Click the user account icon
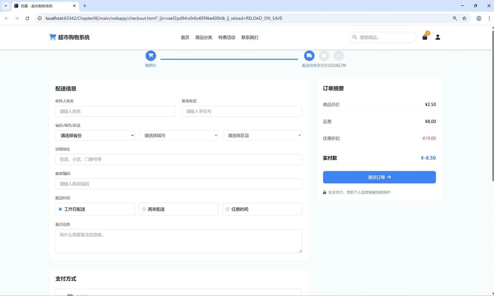Viewport: 494px width, 296px height. click(x=437, y=37)
